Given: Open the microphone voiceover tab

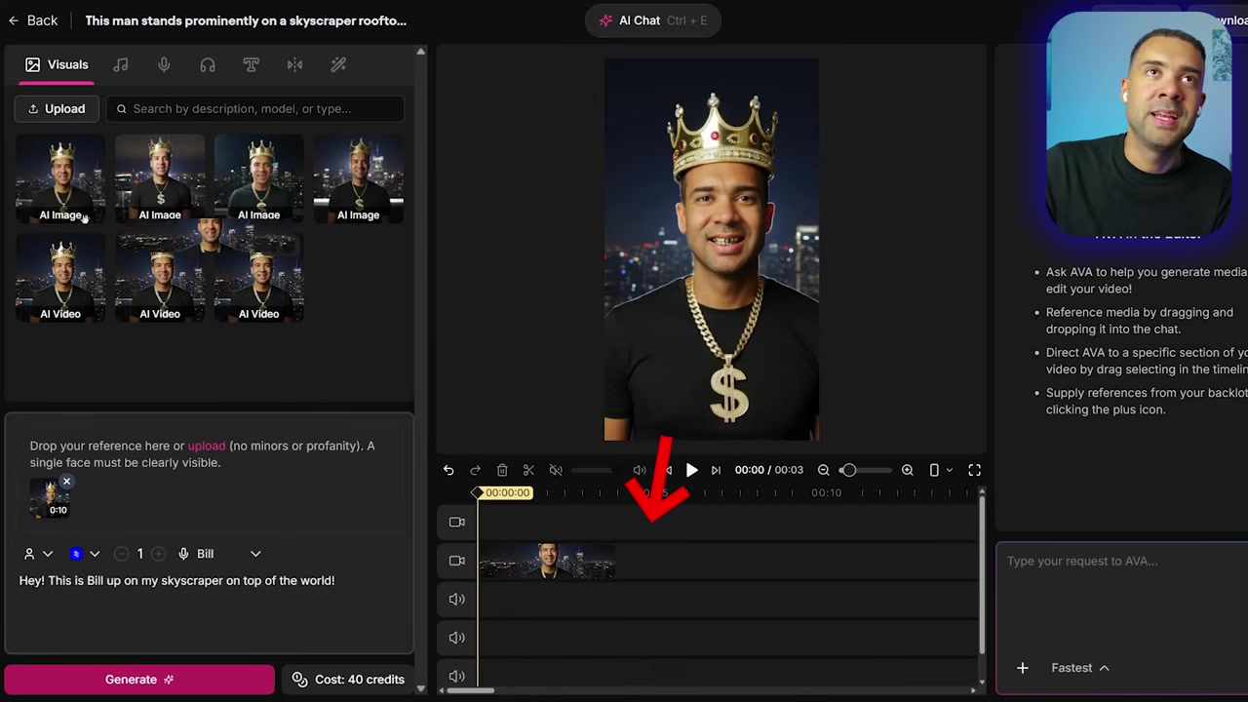Looking at the screenshot, I should click(x=164, y=64).
